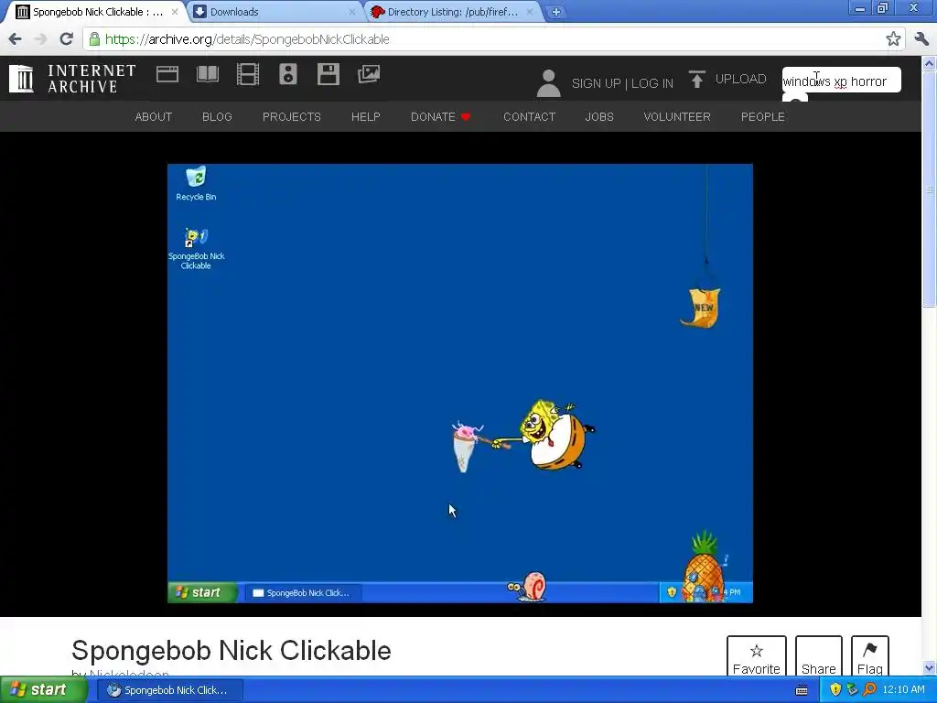Click the Internet Archive logo

coord(72,79)
